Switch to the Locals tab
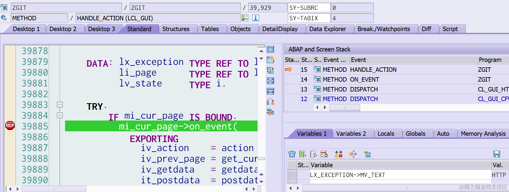Image resolution: width=509 pixels, height=192 pixels. (x=386, y=134)
